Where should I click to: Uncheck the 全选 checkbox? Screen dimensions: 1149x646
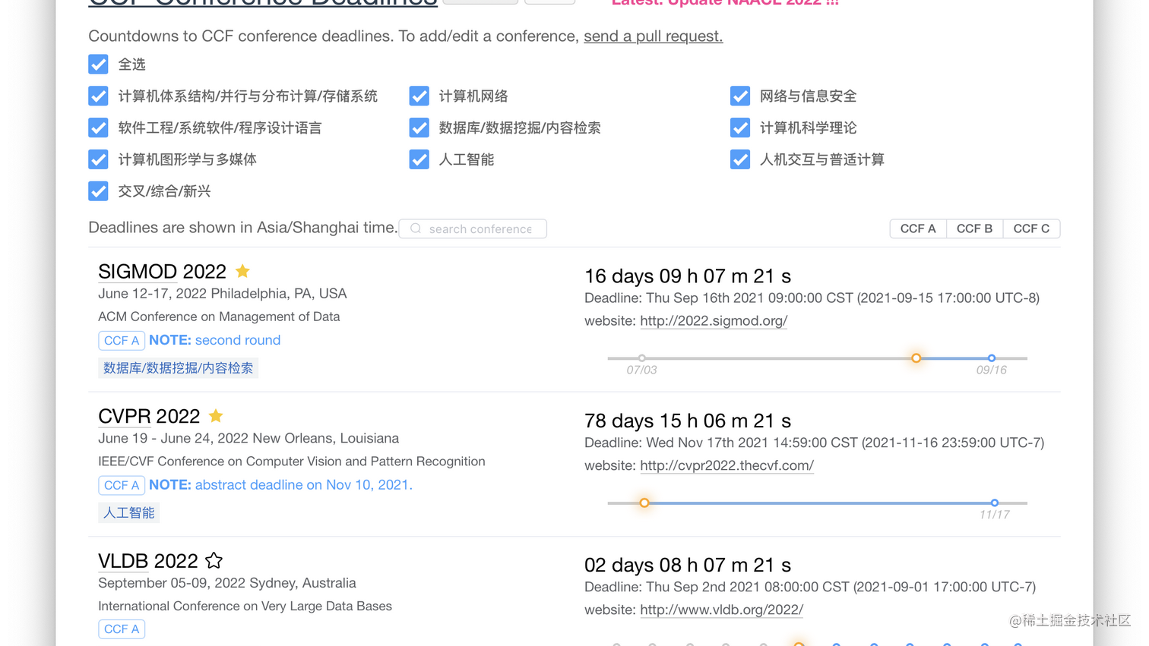98,65
